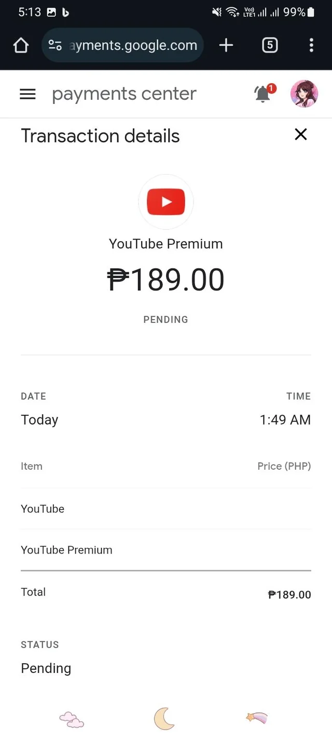Image resolution: width=332 pixels, height=739 pixels.
Task: Tap the payments center title
Action: 124,94
